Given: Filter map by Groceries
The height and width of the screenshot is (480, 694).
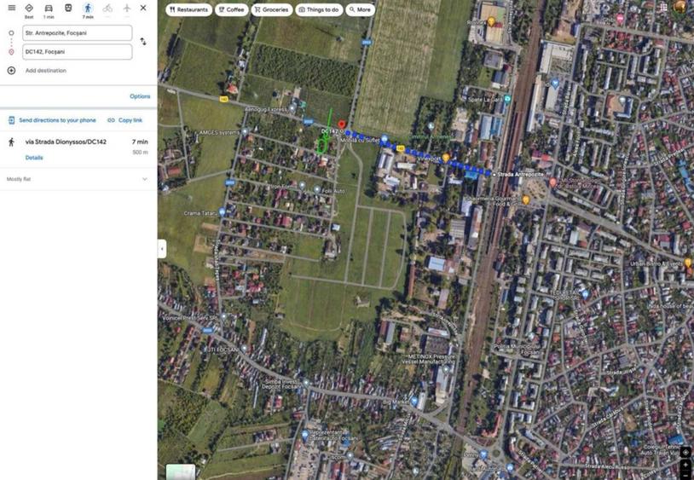Looking at the screenshot, I should pos(271,9).
